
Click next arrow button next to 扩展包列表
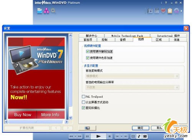pos(68,128)
